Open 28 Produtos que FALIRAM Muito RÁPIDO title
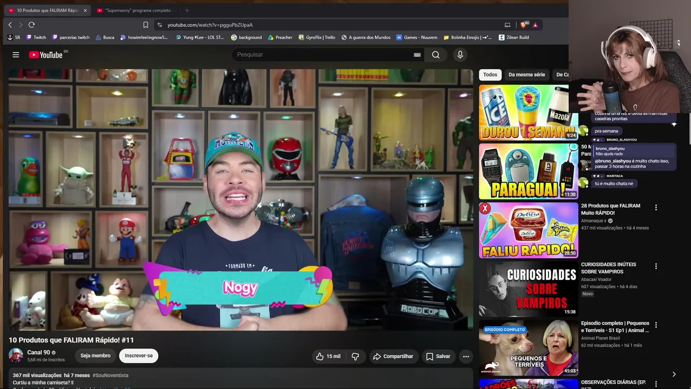The image size is (691, 389). coord(611,209)
